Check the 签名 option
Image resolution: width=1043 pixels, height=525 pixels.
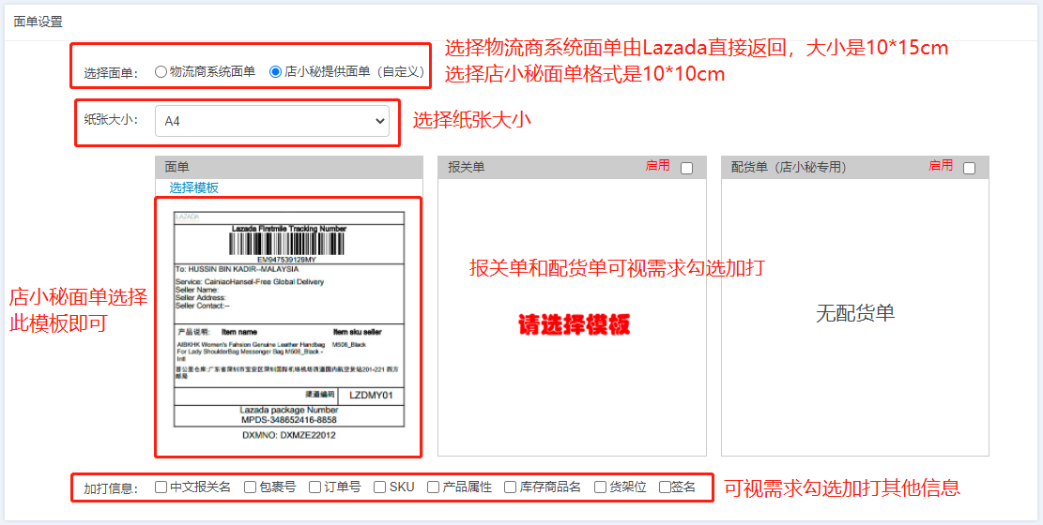(x=665, y=487)
